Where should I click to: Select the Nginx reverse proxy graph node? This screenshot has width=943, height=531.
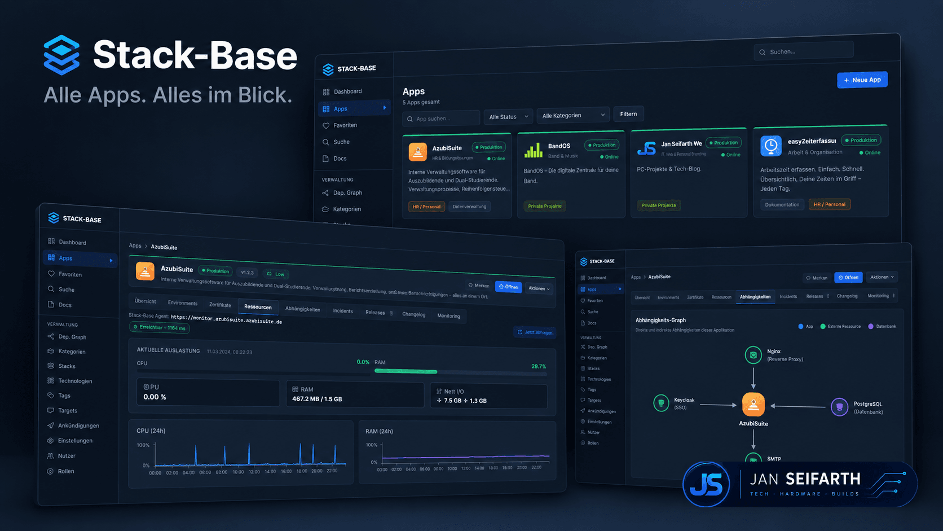(x=753, y=355)
